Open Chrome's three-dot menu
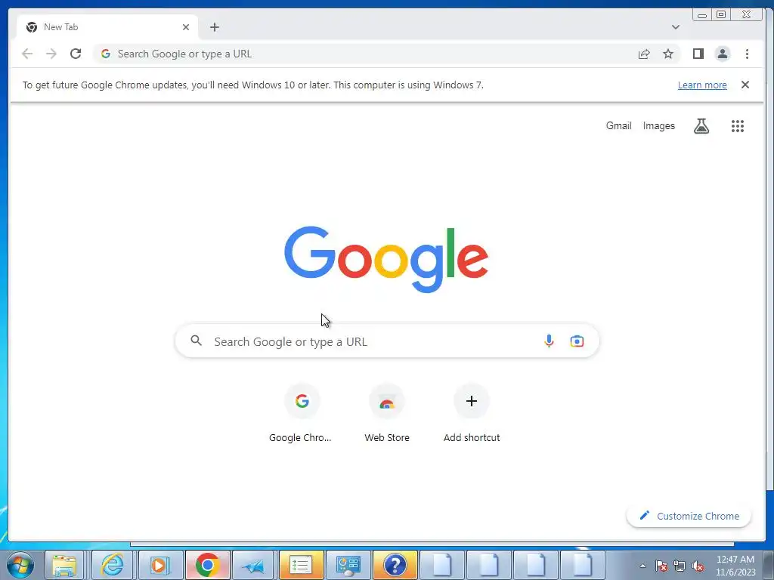The height and width of the screenshot is (580, 774). coord(747,54)
